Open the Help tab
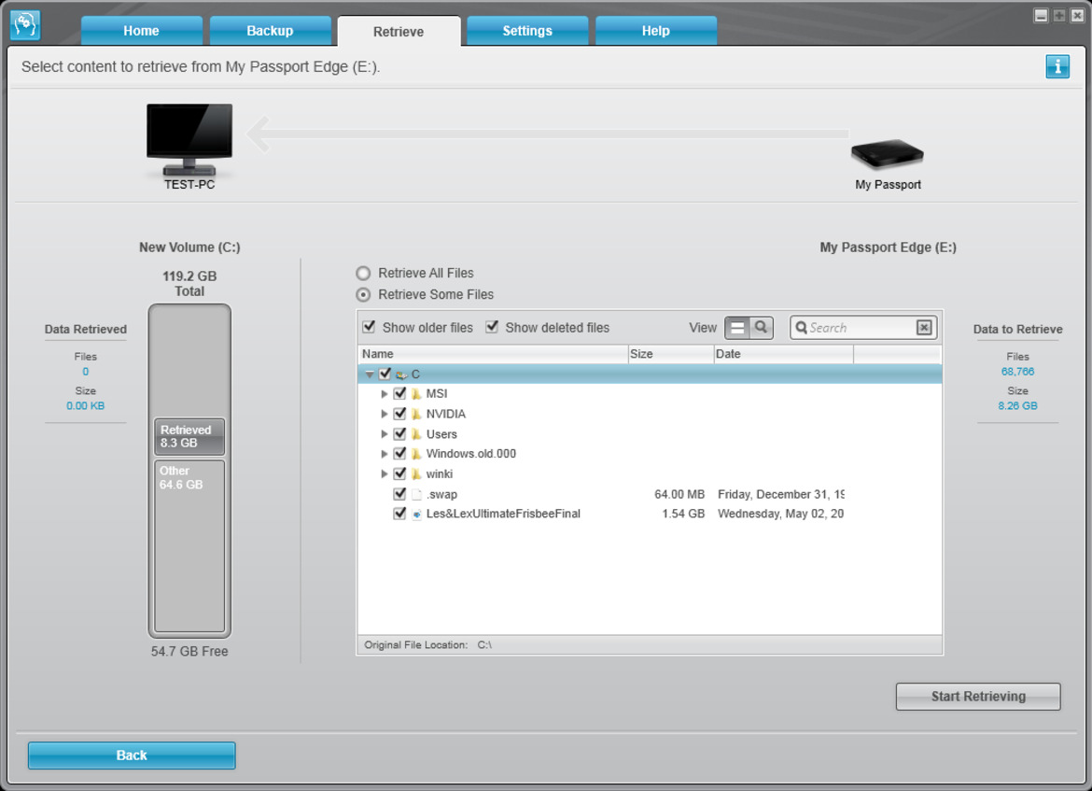 pyautogui.click(x=656, y=31)
